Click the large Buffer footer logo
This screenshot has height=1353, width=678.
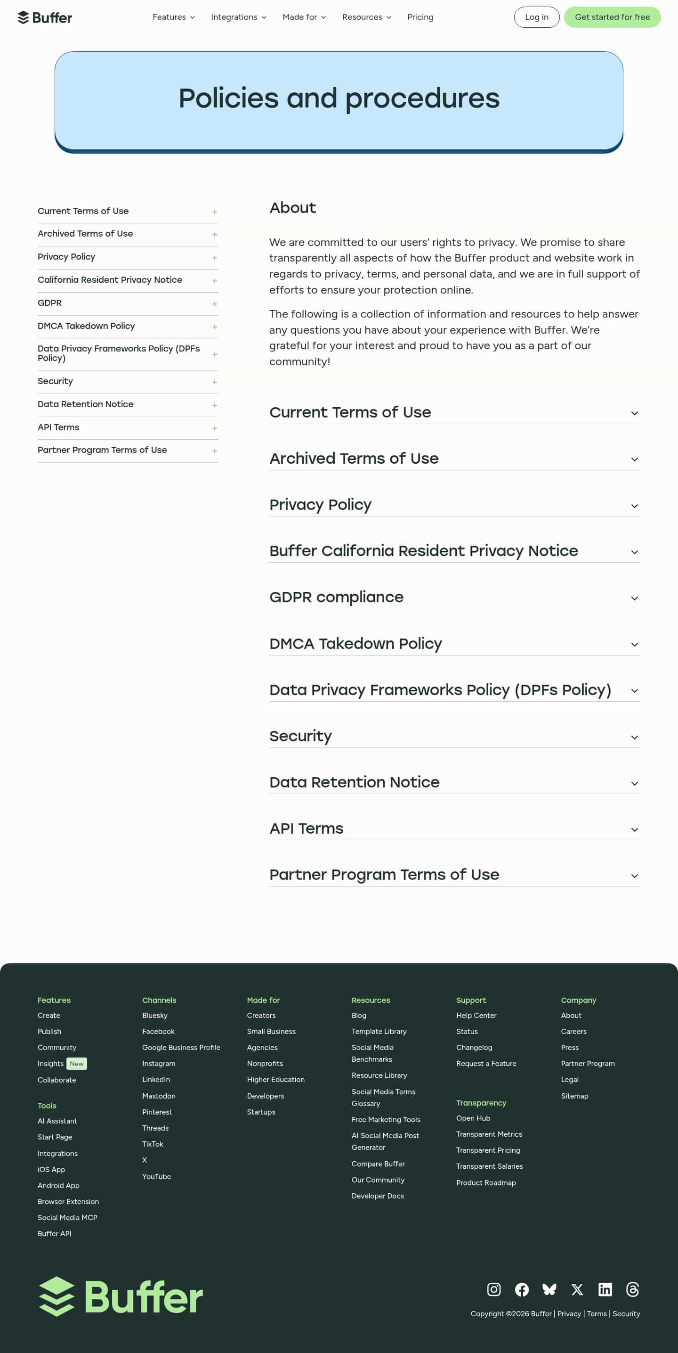coord(121,1296)
